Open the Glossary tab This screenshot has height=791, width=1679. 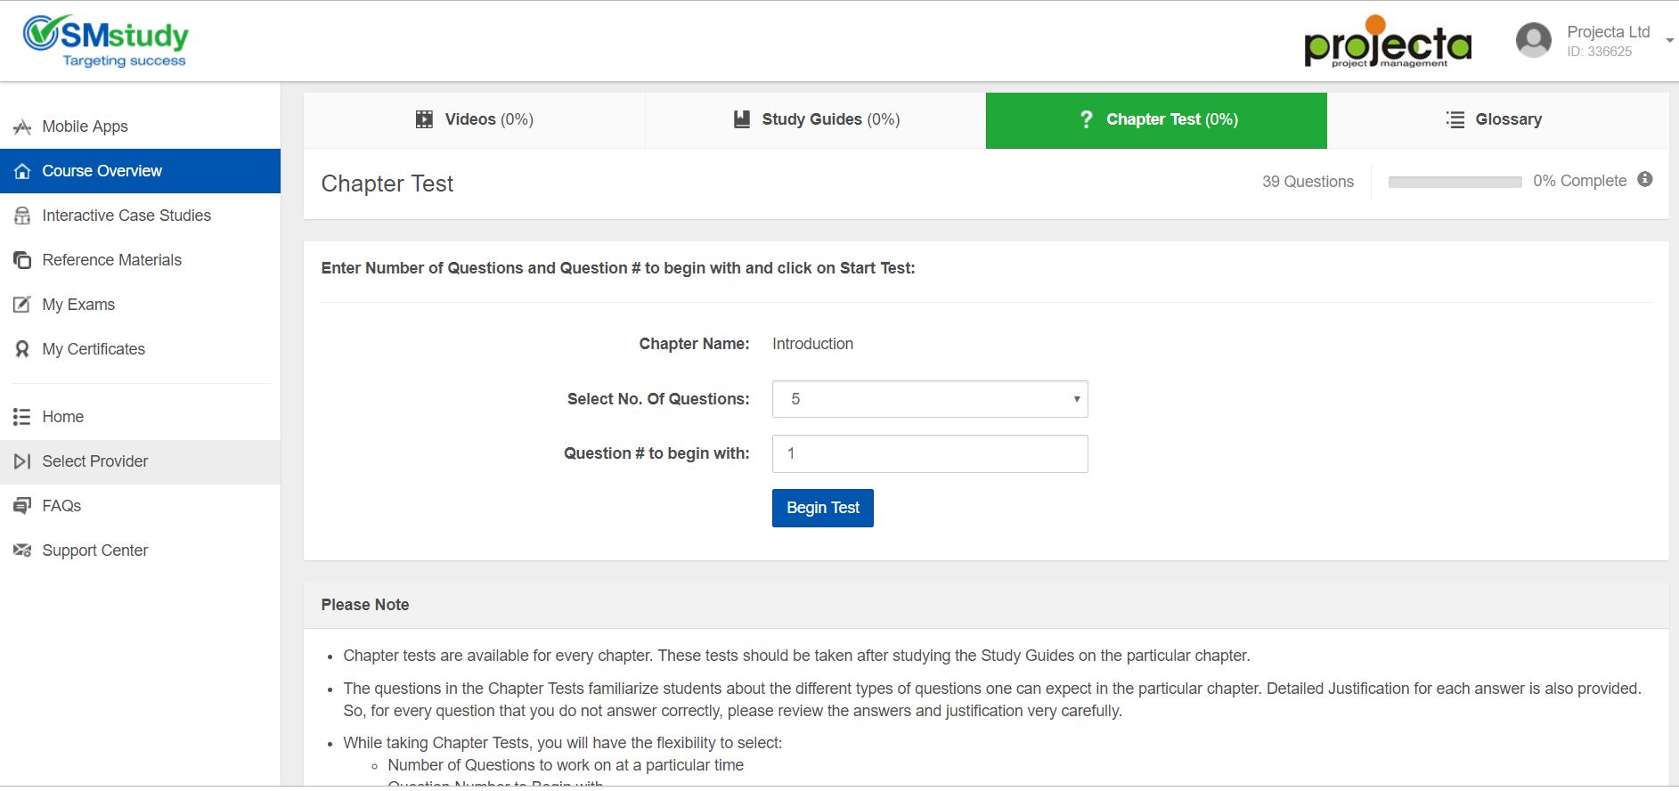tap(1497, 120)
